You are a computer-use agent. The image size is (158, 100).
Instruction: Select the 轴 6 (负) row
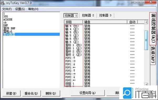point(104,39)
